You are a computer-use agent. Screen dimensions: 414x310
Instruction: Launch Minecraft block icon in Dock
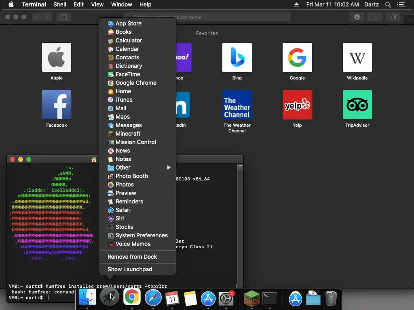pos(251,298)
